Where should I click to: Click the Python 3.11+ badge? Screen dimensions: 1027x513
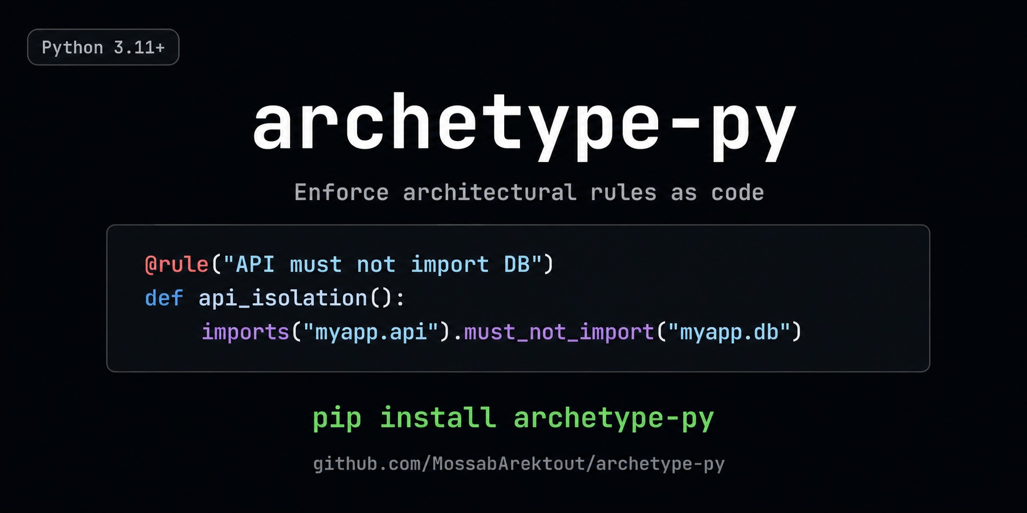pos(103,47)
